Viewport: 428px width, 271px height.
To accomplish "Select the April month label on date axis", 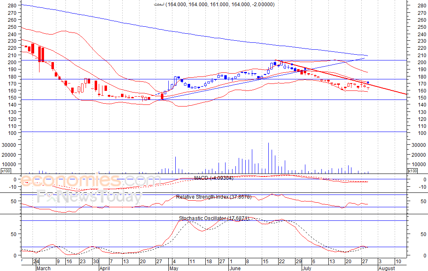I will coord(105,268).
